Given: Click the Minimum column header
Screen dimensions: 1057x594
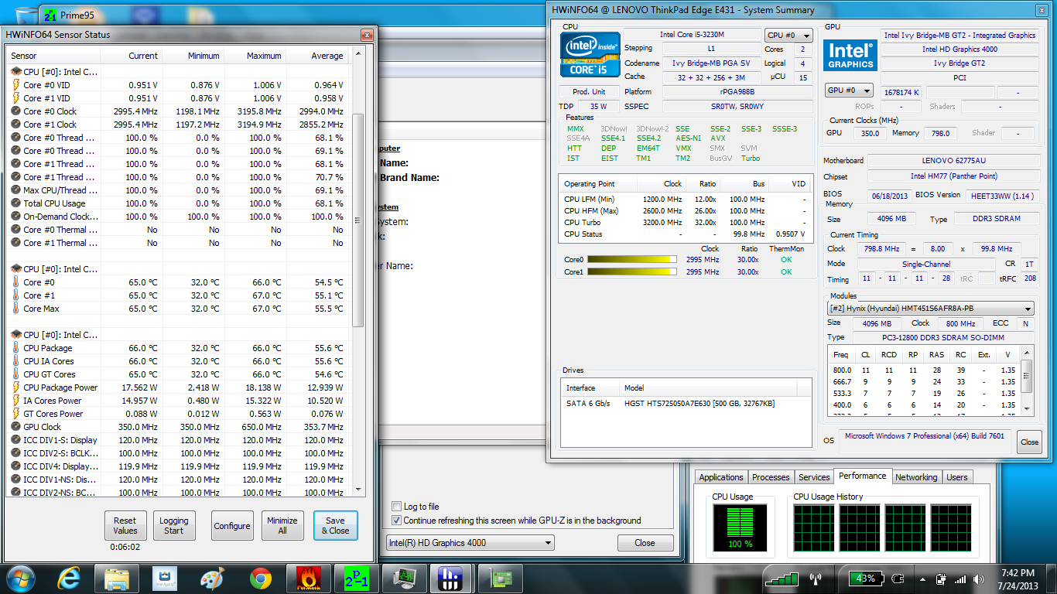Looking at the screenshot, I should [x=193, y=56].
